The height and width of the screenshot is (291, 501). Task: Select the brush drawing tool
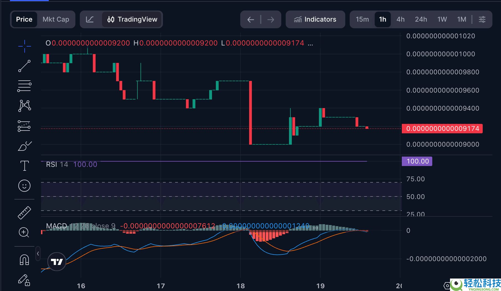tap(24, 145)
